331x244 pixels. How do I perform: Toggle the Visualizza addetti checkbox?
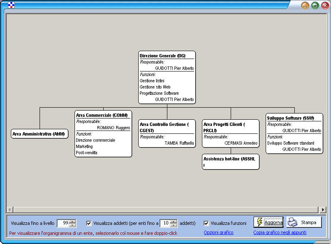coord(89,223)
